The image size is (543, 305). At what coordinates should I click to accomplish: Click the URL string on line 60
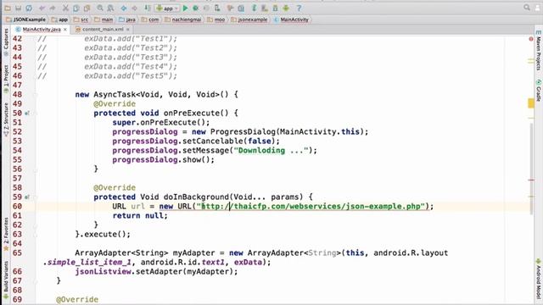311,207
